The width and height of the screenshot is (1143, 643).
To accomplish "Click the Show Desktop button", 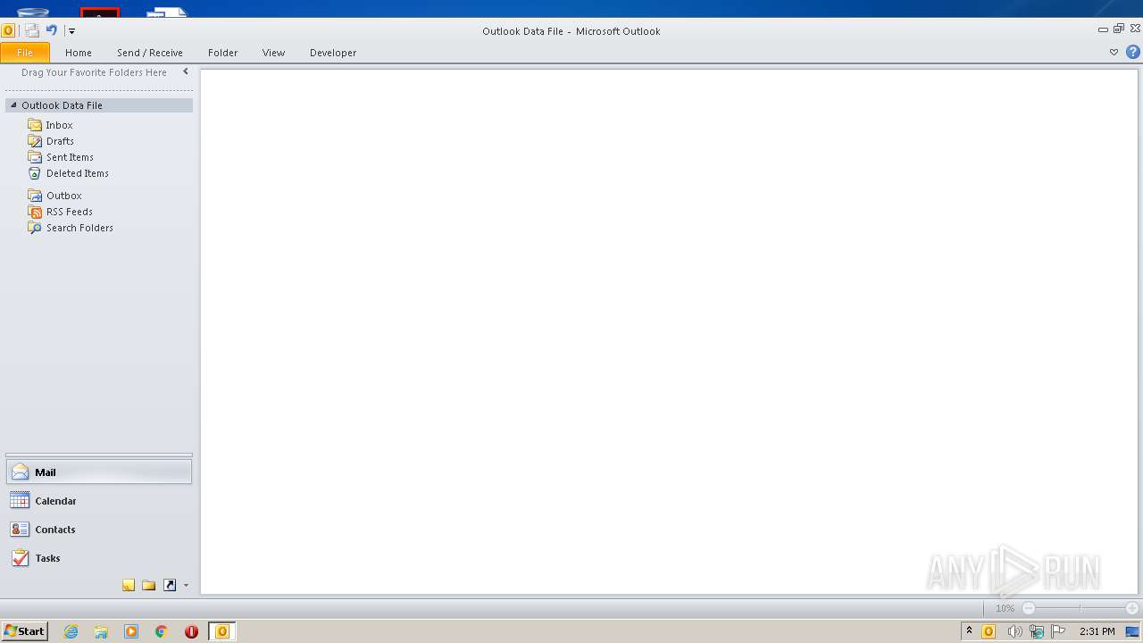I will tap(1132, 631).
